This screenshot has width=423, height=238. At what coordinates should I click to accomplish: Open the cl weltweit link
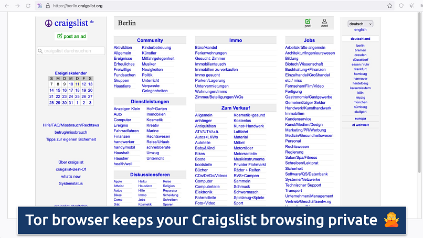[360, 125]
